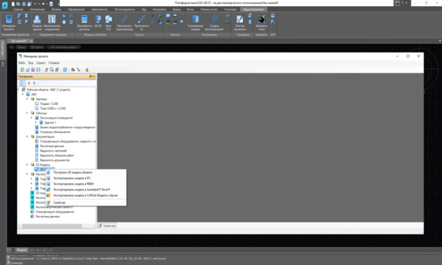442x265 pixels.
Task: Click Трехмерная модель ribbon icon
Action: 195,22
